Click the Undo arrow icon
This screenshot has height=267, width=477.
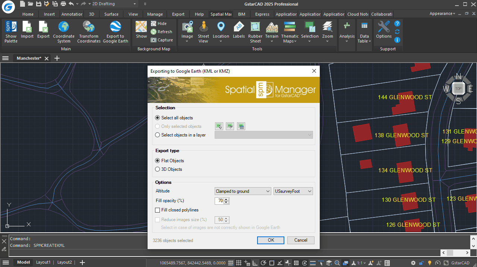coord(71,4)
